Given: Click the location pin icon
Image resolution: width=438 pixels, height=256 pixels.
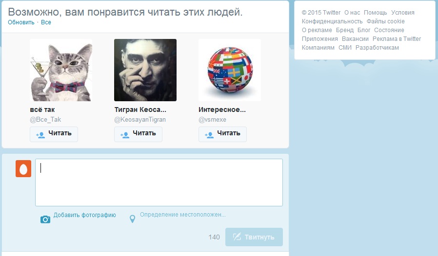Looking at the screenshot, I should click(132, 219).
